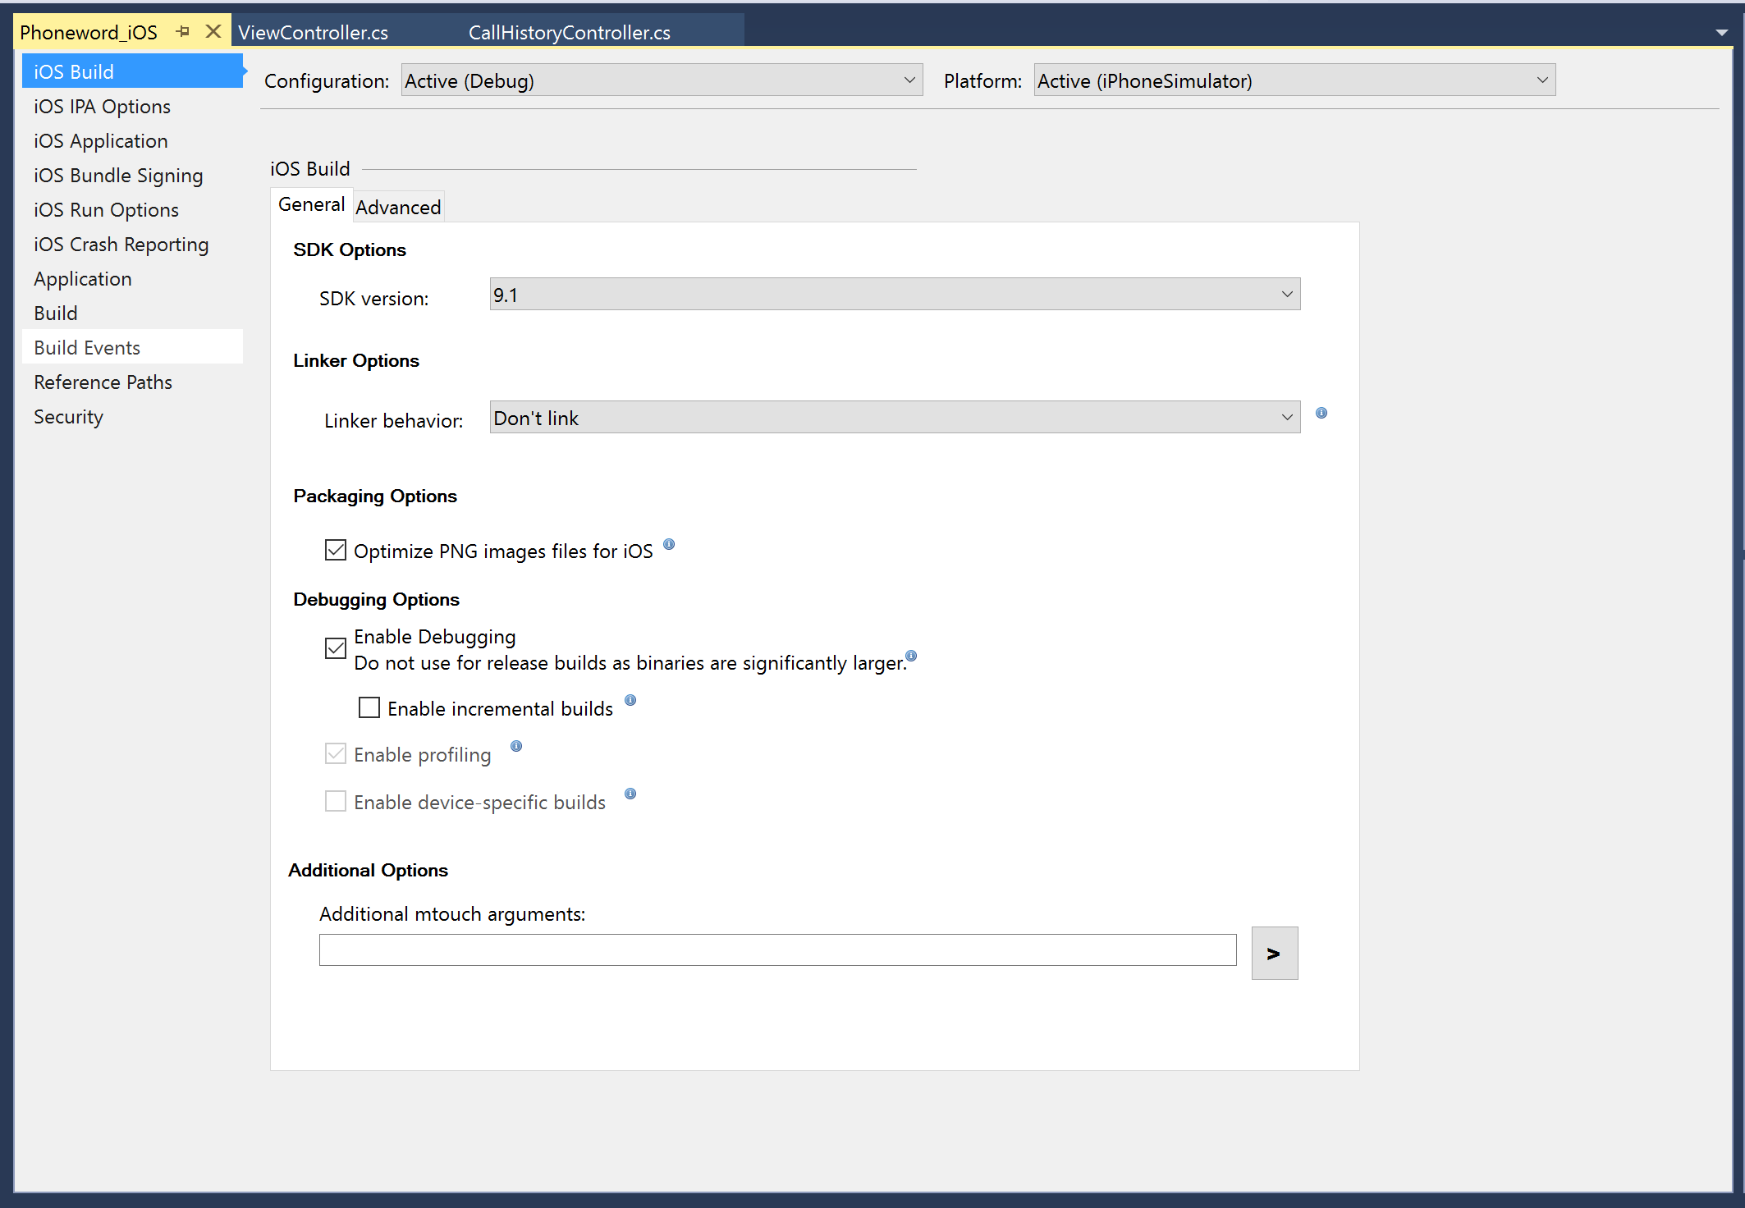The height and width of the screenshot is (1208, 1745).
Task: Click inside the Additional mtouch arguments field
Action: pos(776,949)
